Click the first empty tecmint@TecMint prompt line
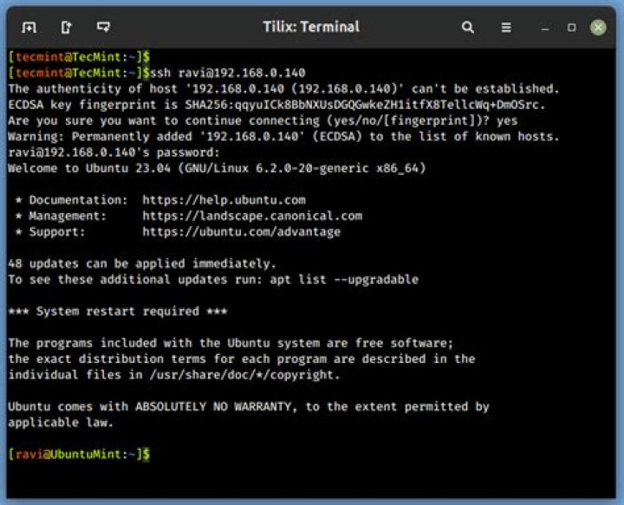624x505 pixels. click(72, 56)
